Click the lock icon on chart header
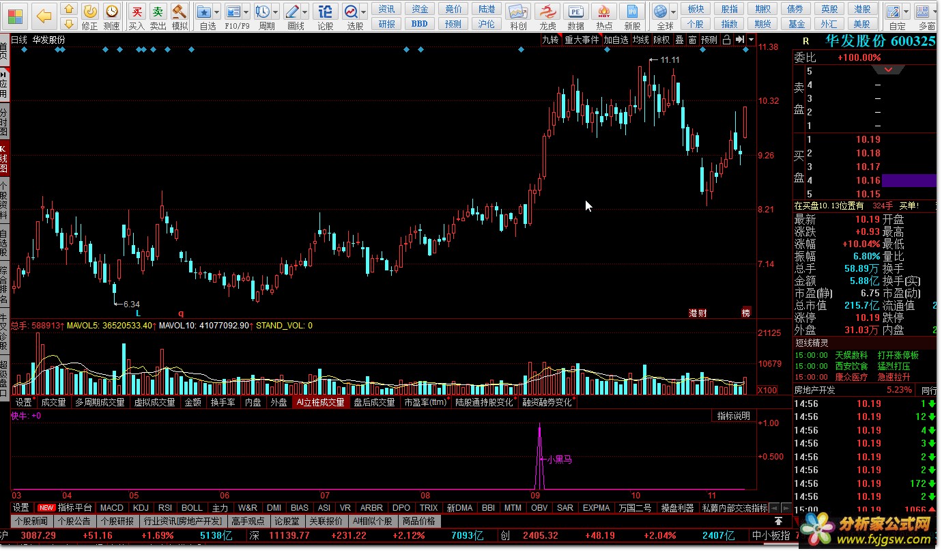The height and width of the screenshot is (551, 942). pos(727,40)
